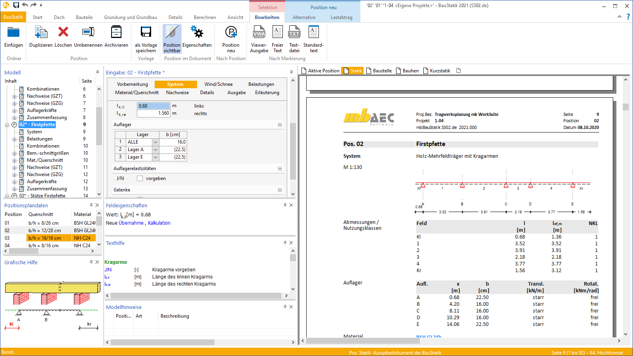Image resolution: width=633 pixels, height=356 pixels.
Task: Click the l k,re value field
Action: [154, 114]
